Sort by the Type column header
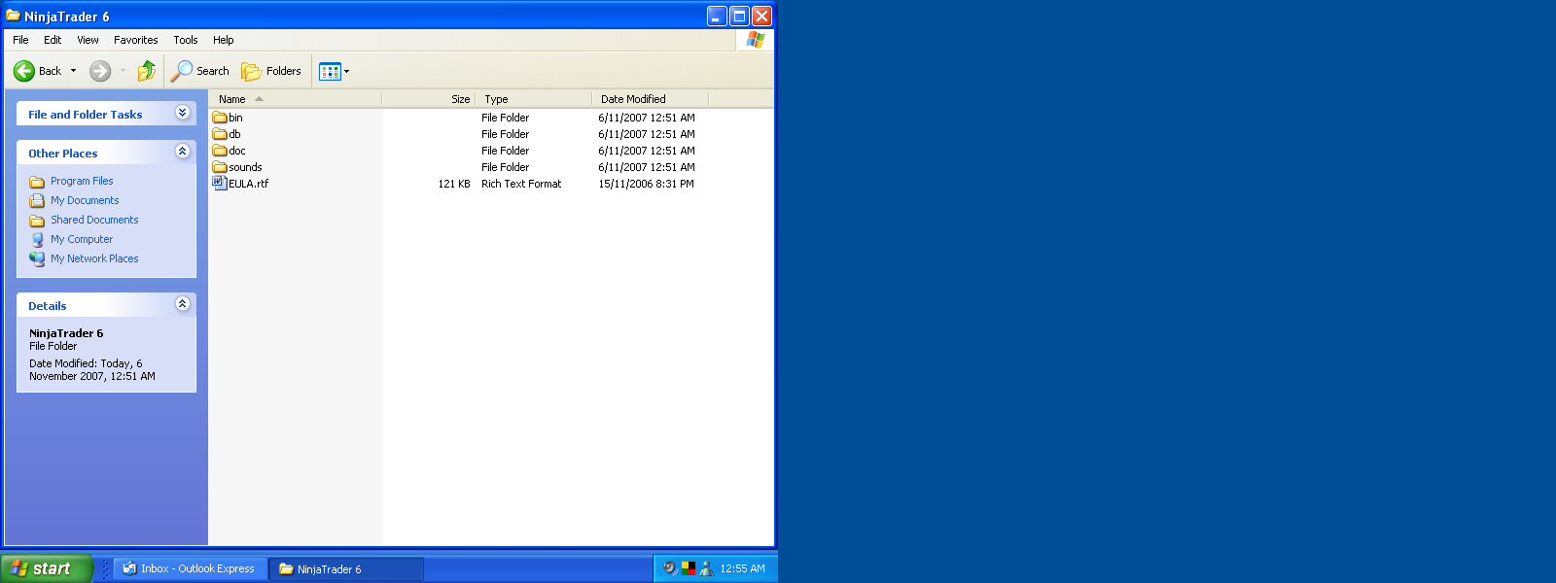The image size is (1556, 583). click(534, 99)
